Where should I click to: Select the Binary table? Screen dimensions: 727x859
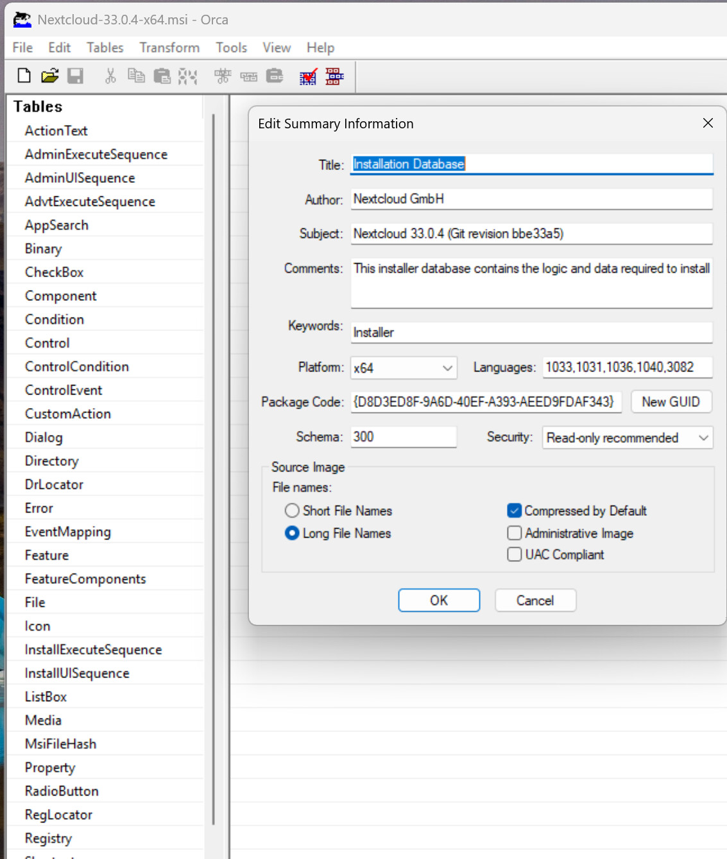point(43,249)
